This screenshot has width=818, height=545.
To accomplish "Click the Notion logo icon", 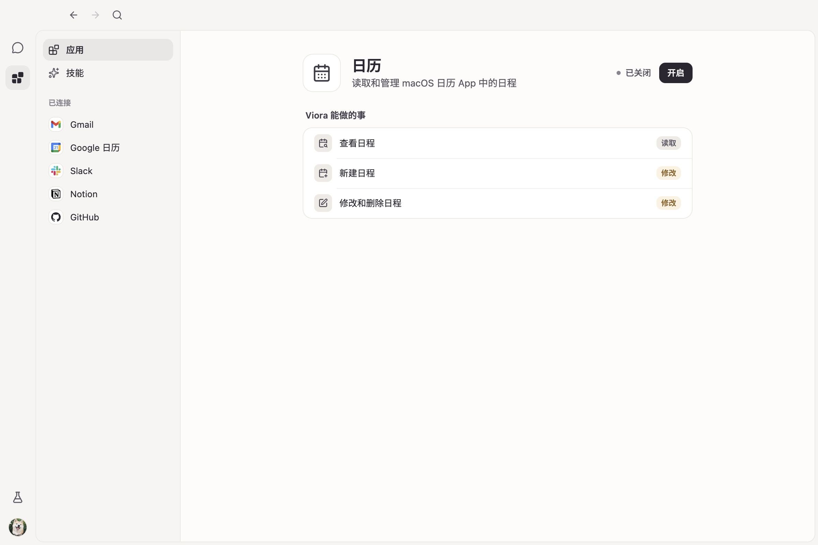I will (56, 194).
